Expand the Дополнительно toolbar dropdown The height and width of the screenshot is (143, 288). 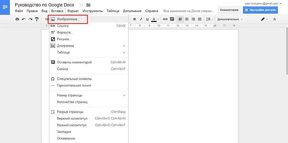pos(229,19)
